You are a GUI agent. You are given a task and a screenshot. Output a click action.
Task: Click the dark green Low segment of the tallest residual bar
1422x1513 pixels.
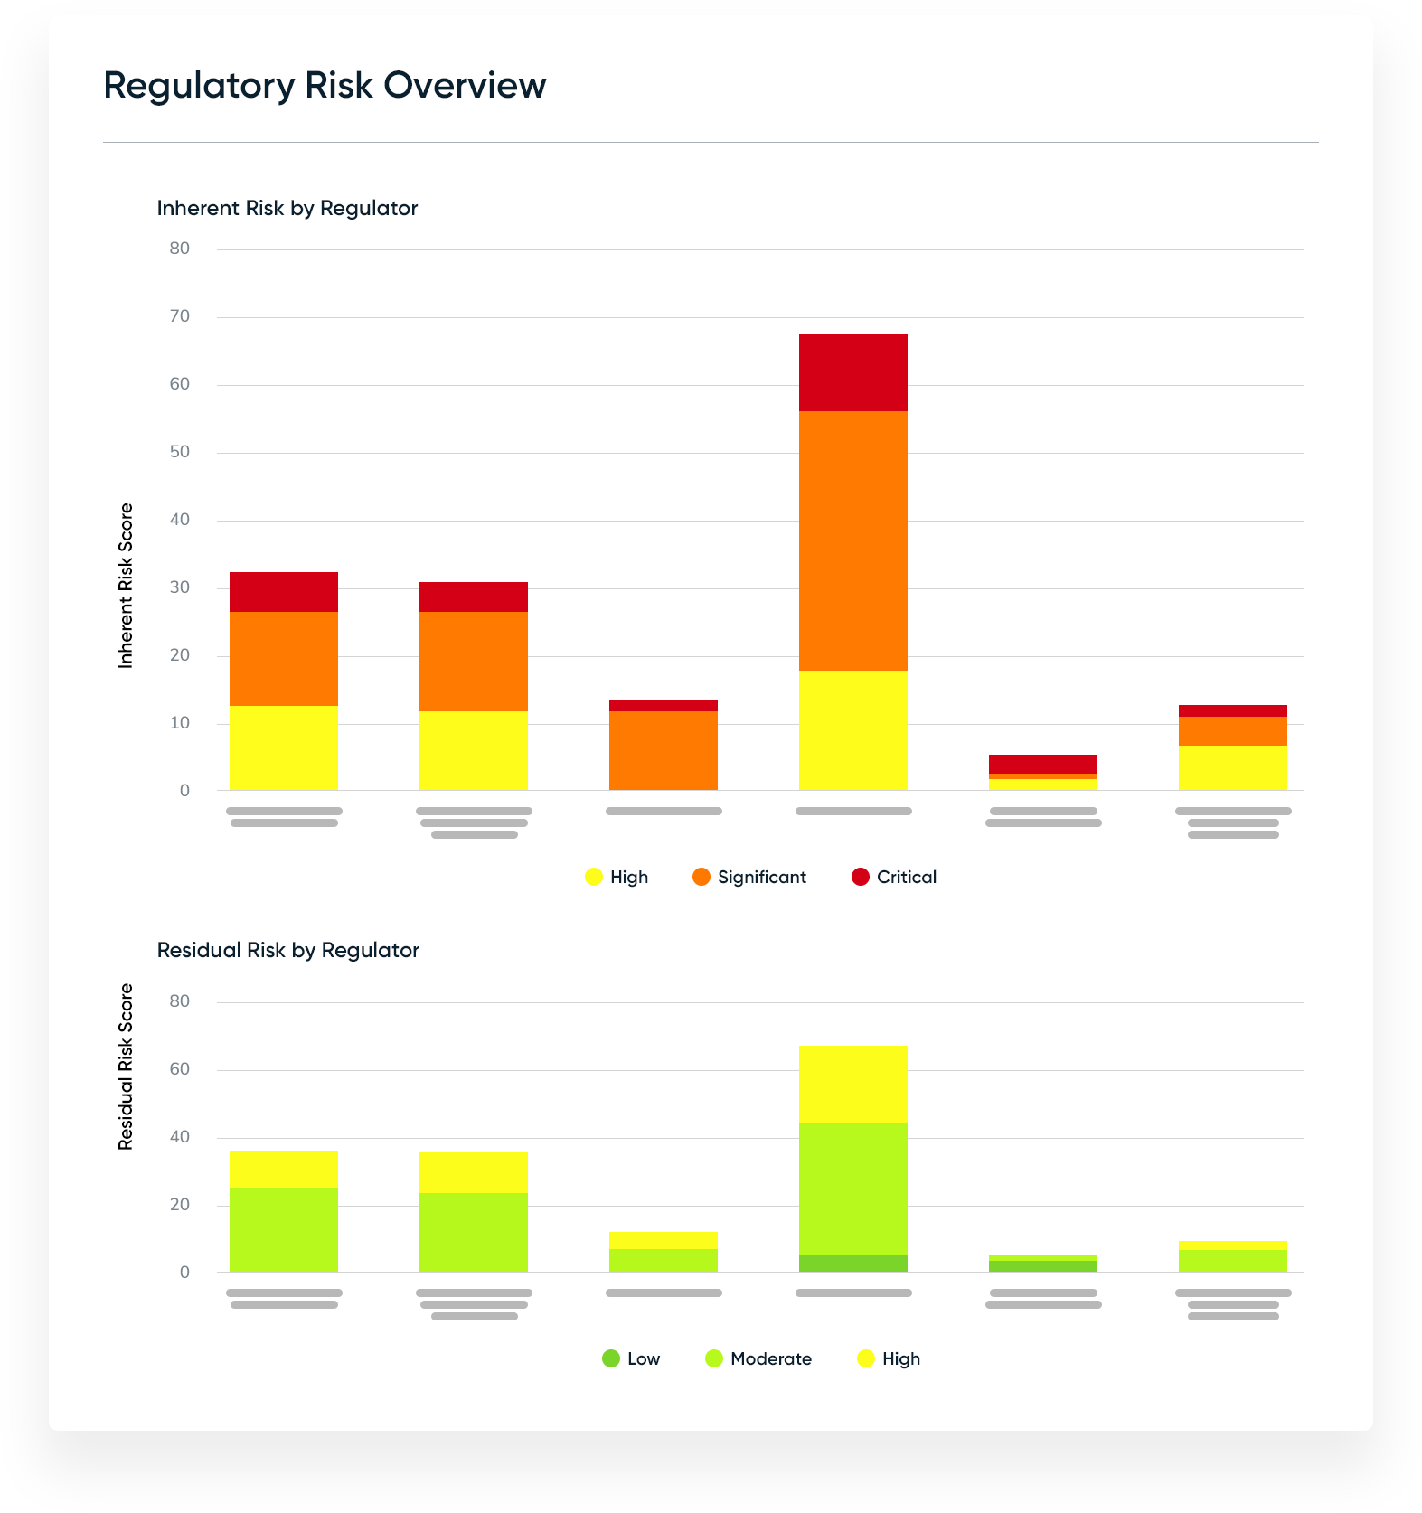(852, 1264)
